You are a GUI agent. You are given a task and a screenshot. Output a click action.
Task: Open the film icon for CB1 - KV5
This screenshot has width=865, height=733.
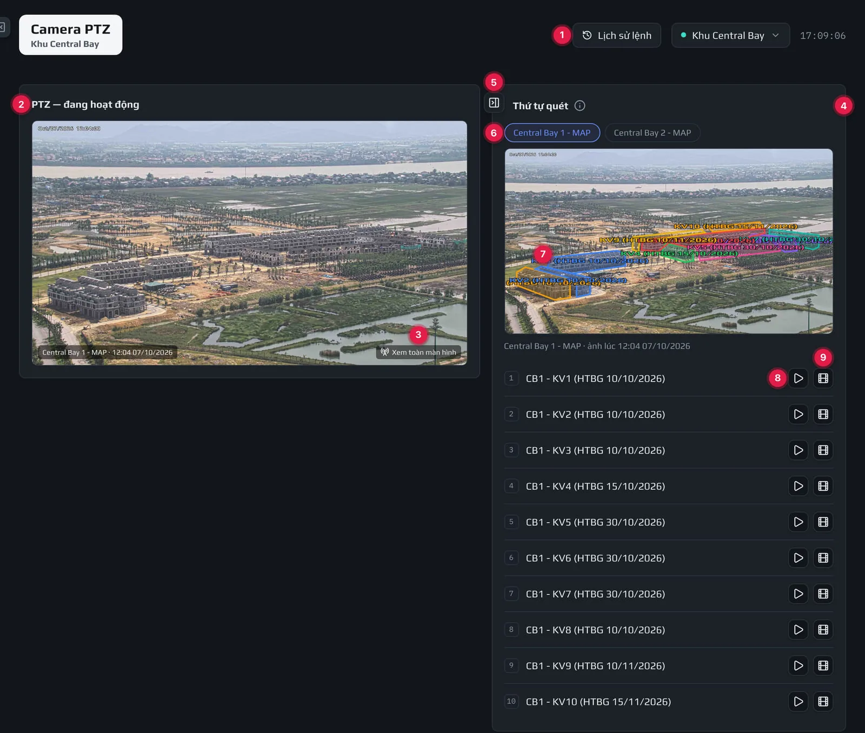[x=823, y=522]
